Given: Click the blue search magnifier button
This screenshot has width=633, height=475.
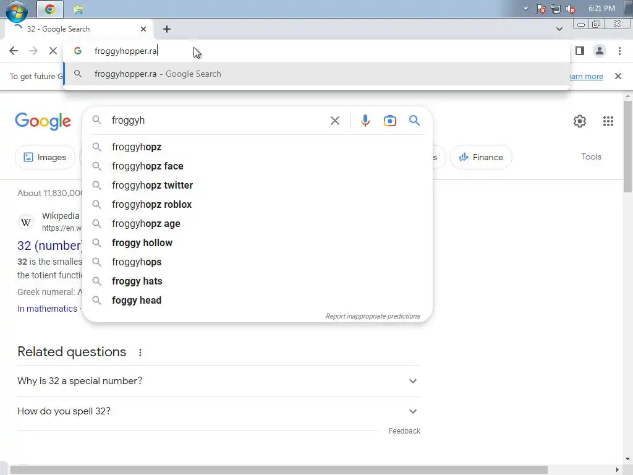Looking at the screenshot, I should point(414,121).
